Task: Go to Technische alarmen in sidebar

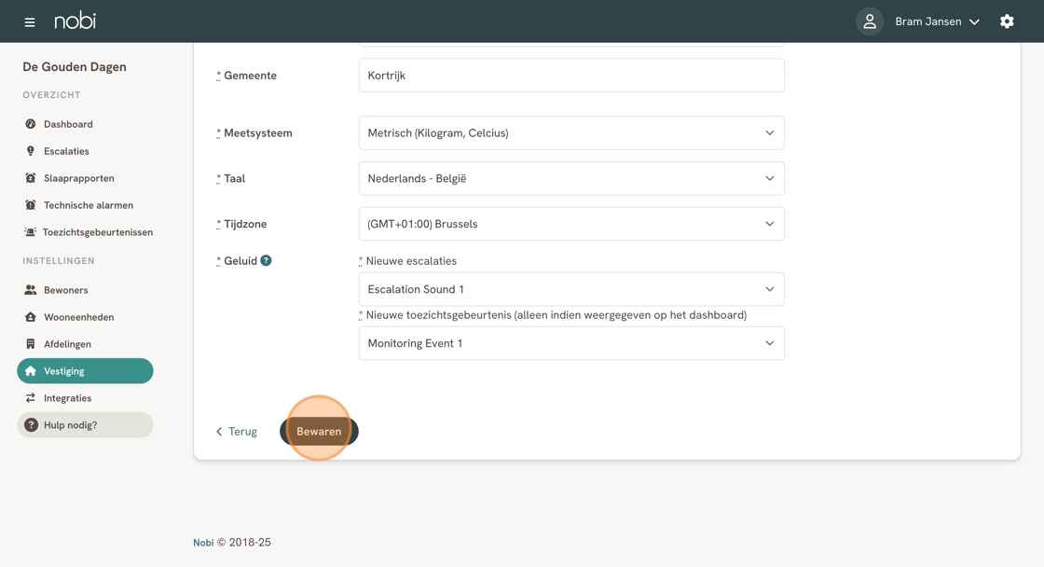Action: point(88,205)
